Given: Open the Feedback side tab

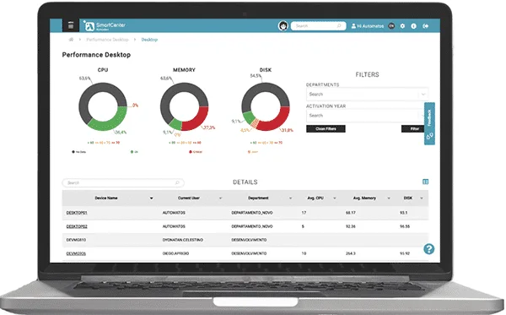Looking at the screenshot, I should point(429,118).
